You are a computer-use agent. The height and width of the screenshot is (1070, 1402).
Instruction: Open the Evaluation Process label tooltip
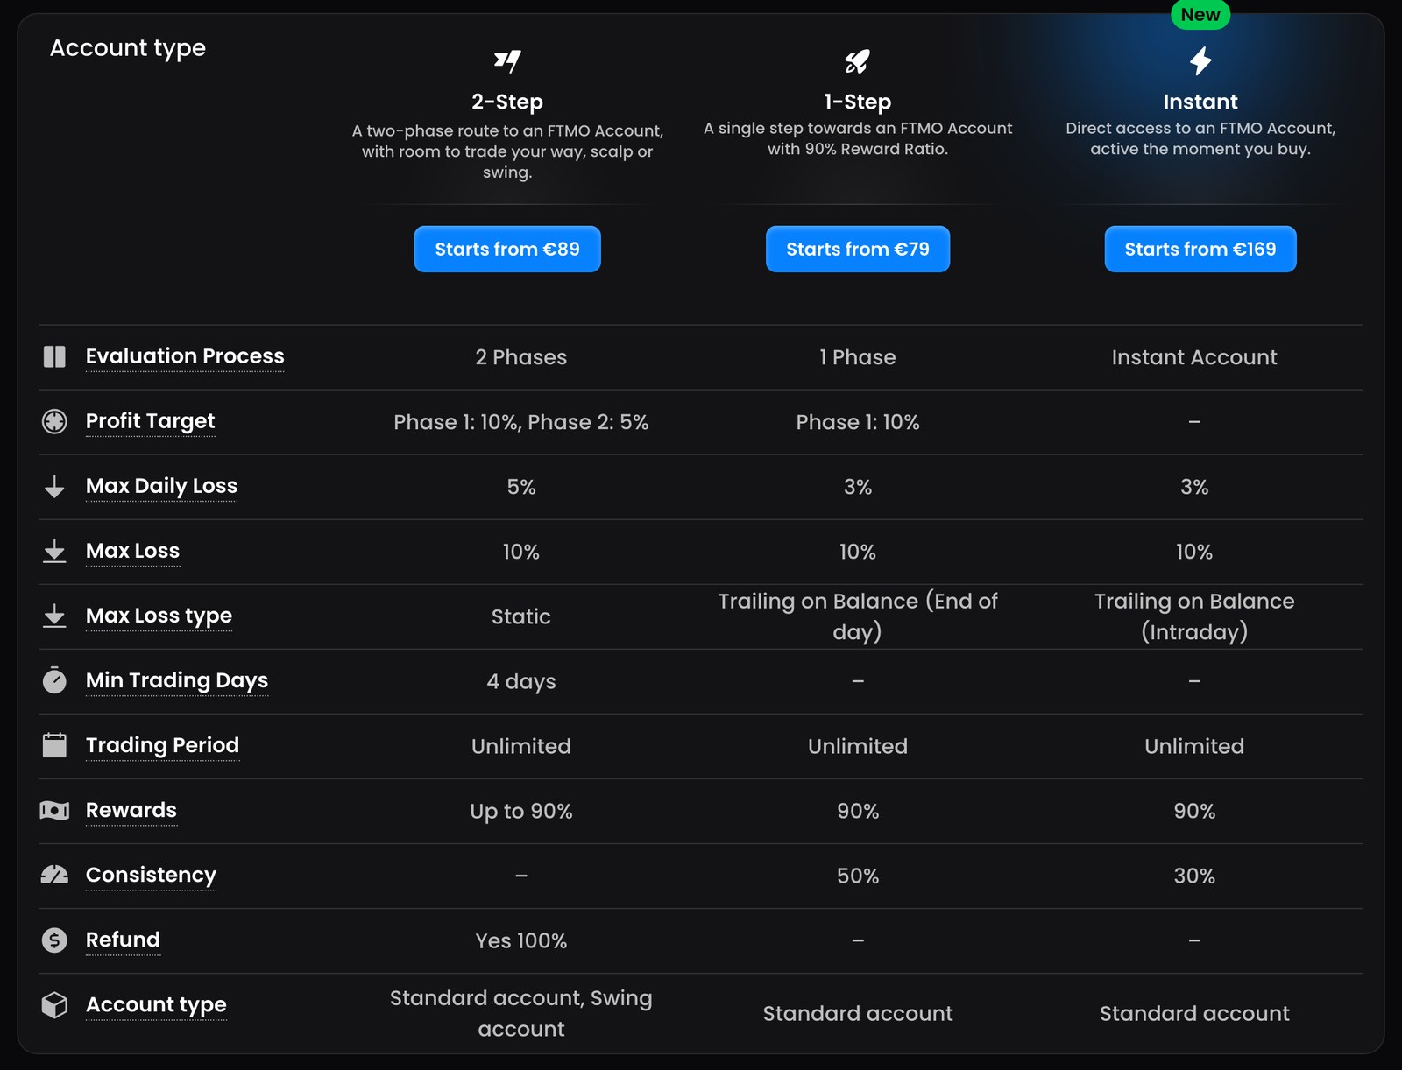[185, 356]
